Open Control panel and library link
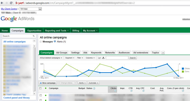Image resolution: width=190 pixels, height=101 pixels. (16, 98)
